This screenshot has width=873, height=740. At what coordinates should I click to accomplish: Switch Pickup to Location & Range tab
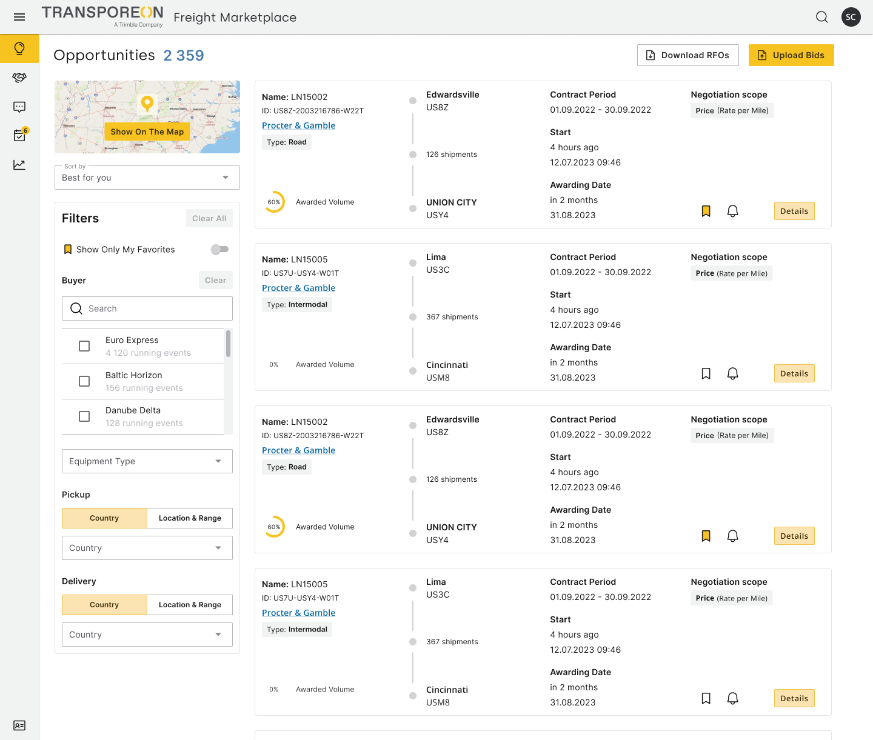pos(190,518)
